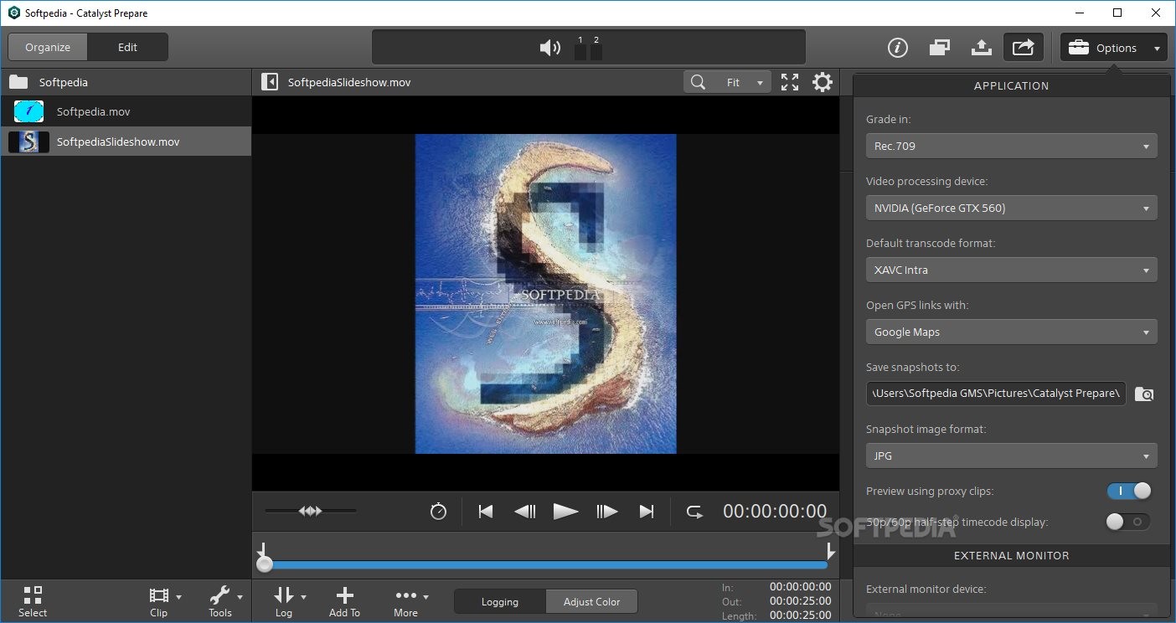Click the Length timecode value
Viewport: 1176px width, 623px height.
(x=800, y=615)
